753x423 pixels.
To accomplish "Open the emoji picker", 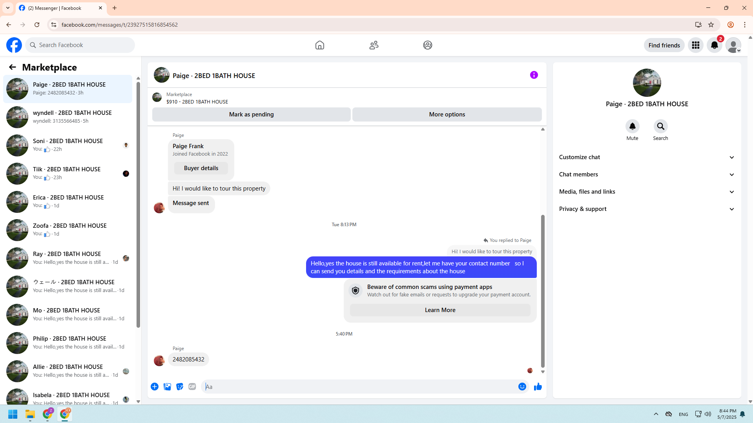I will (x=522, y=387).
